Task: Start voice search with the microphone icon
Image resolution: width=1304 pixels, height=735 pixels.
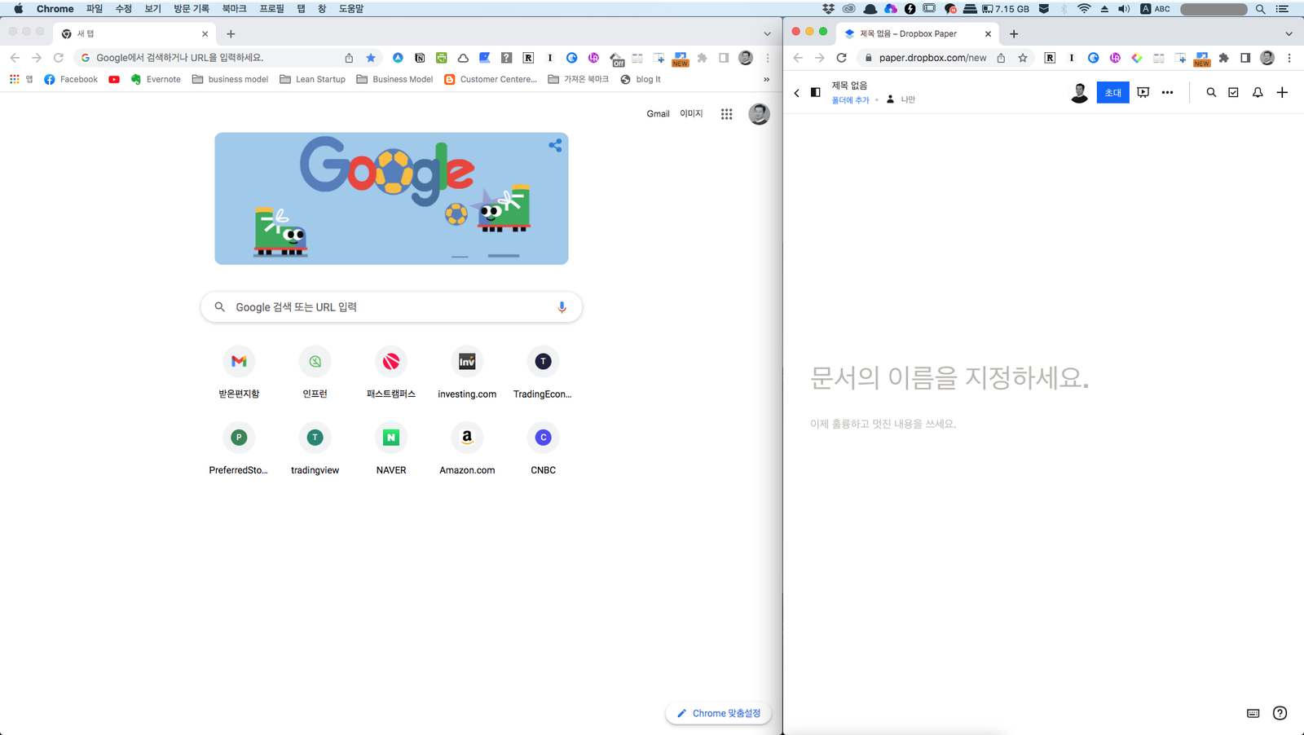Action: (562, 307)
